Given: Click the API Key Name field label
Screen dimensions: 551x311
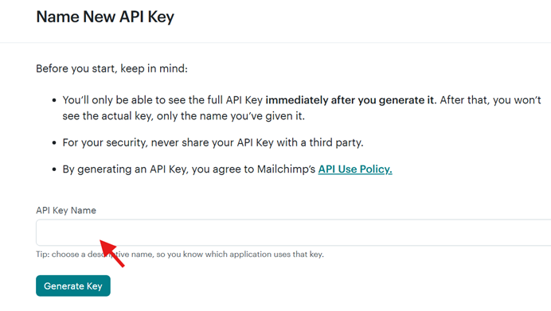Looking at the screenshot, I should point(66,210).
